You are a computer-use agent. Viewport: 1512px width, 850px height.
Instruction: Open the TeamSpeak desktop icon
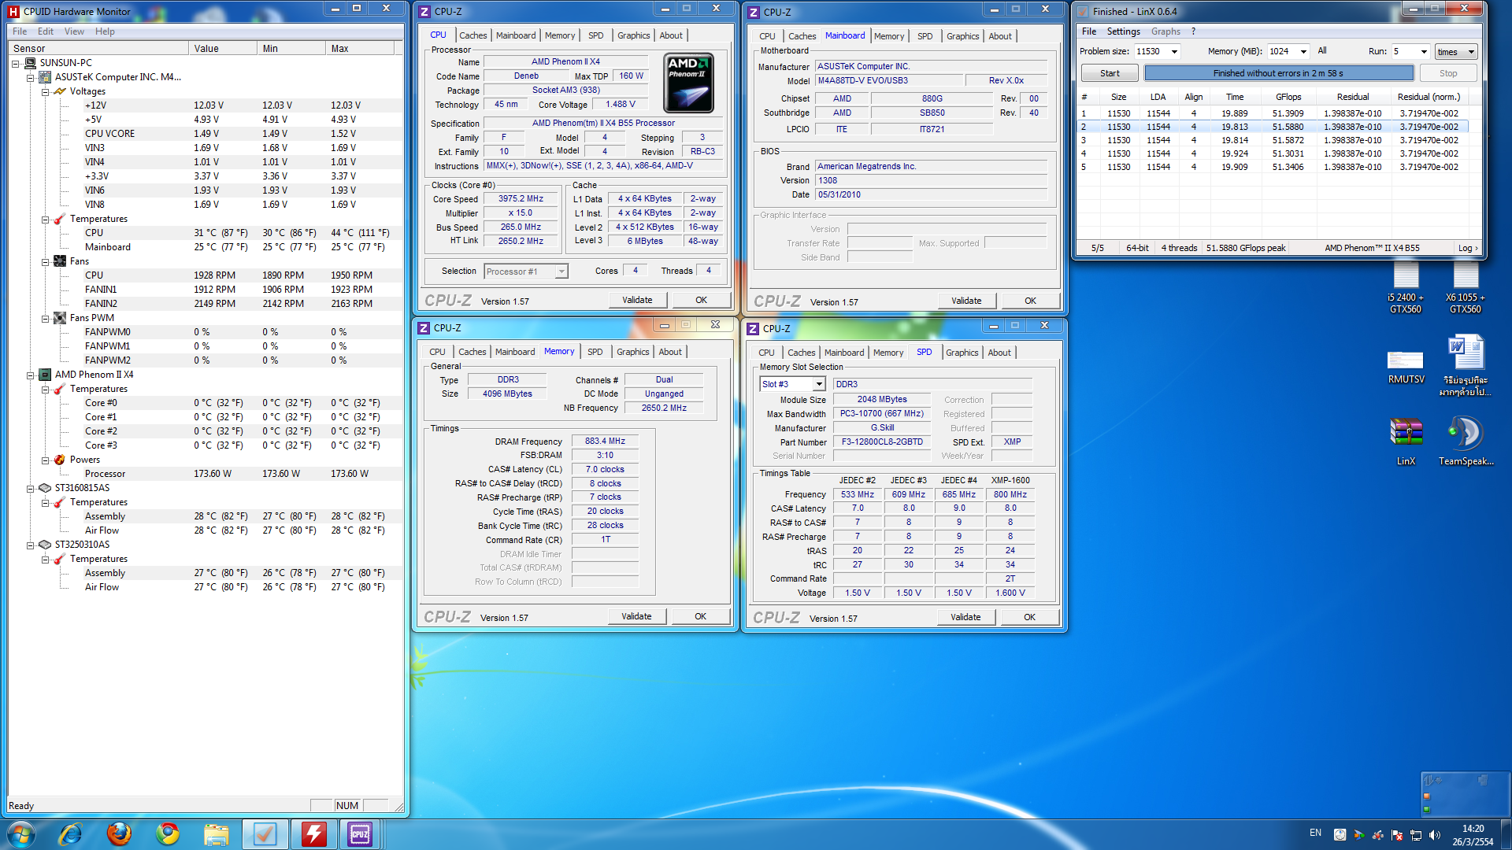point(1465,434)
